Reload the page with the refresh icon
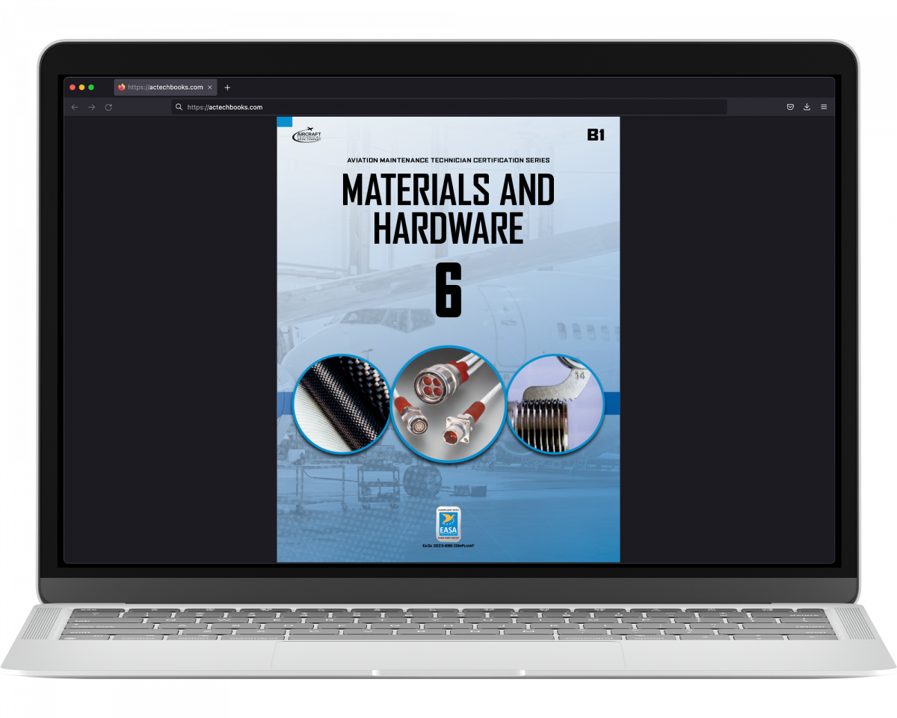The image size is (897, 718). coord(108,107)
